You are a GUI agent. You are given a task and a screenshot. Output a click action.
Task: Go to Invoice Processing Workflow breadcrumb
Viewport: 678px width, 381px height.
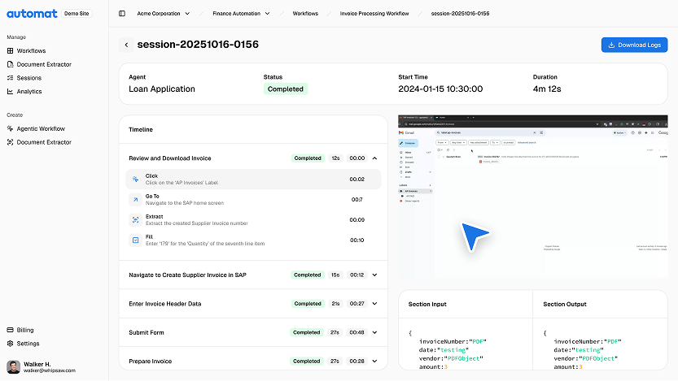pos(374,13)
